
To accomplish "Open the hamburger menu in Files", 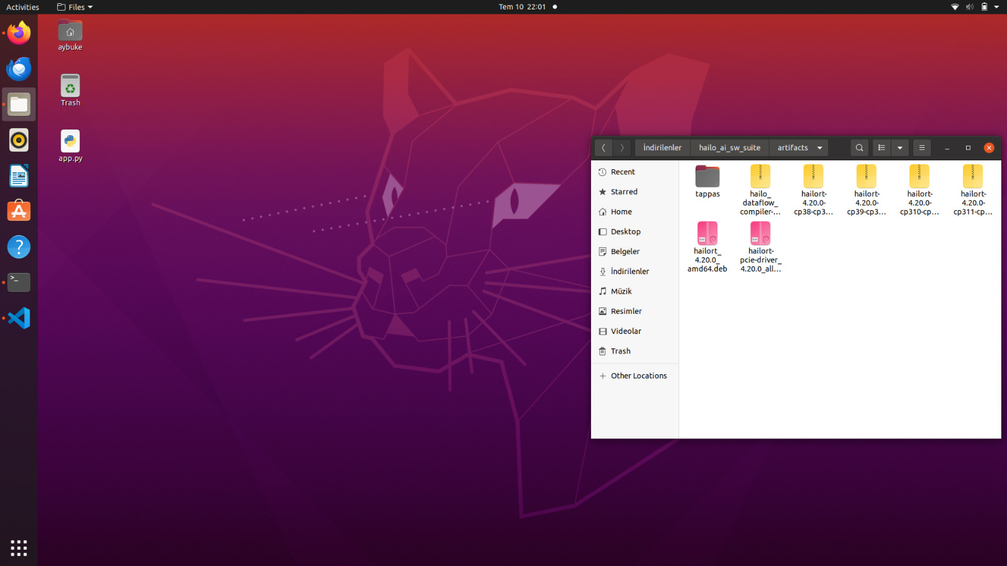I will [921, 148].
